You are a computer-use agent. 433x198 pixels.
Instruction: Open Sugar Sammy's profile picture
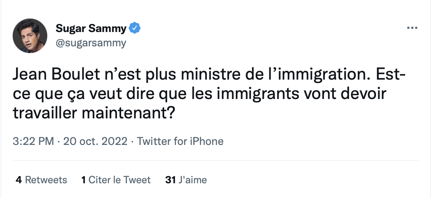click(x=30, y=36)
